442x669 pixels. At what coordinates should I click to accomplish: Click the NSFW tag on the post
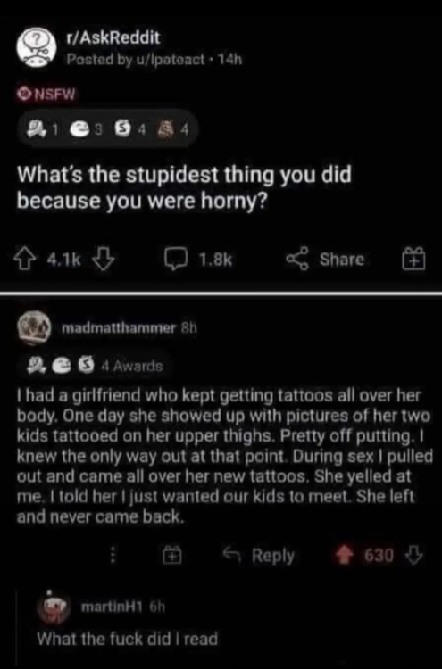click(46, 95)
